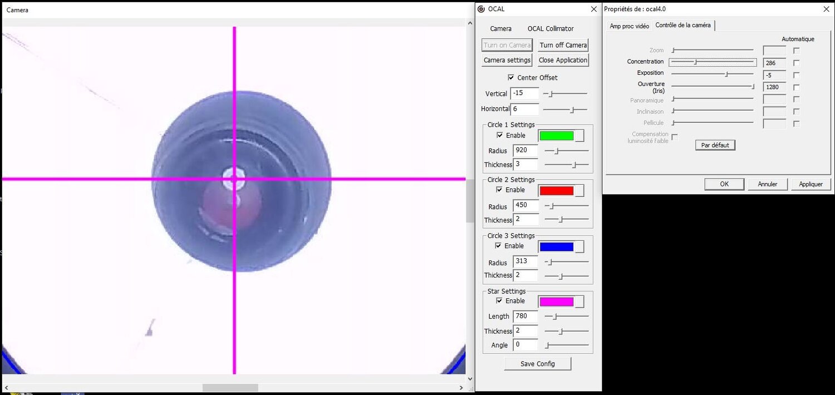Viewport: 835px width, 395px height.
Task: Check Automatique box for Exposition
Action: click(x=797, y=75)
